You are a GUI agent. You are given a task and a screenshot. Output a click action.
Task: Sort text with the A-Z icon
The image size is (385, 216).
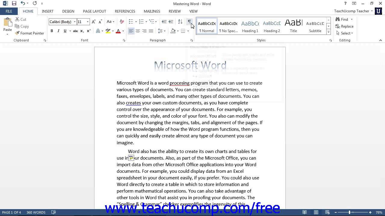[180, 22]
